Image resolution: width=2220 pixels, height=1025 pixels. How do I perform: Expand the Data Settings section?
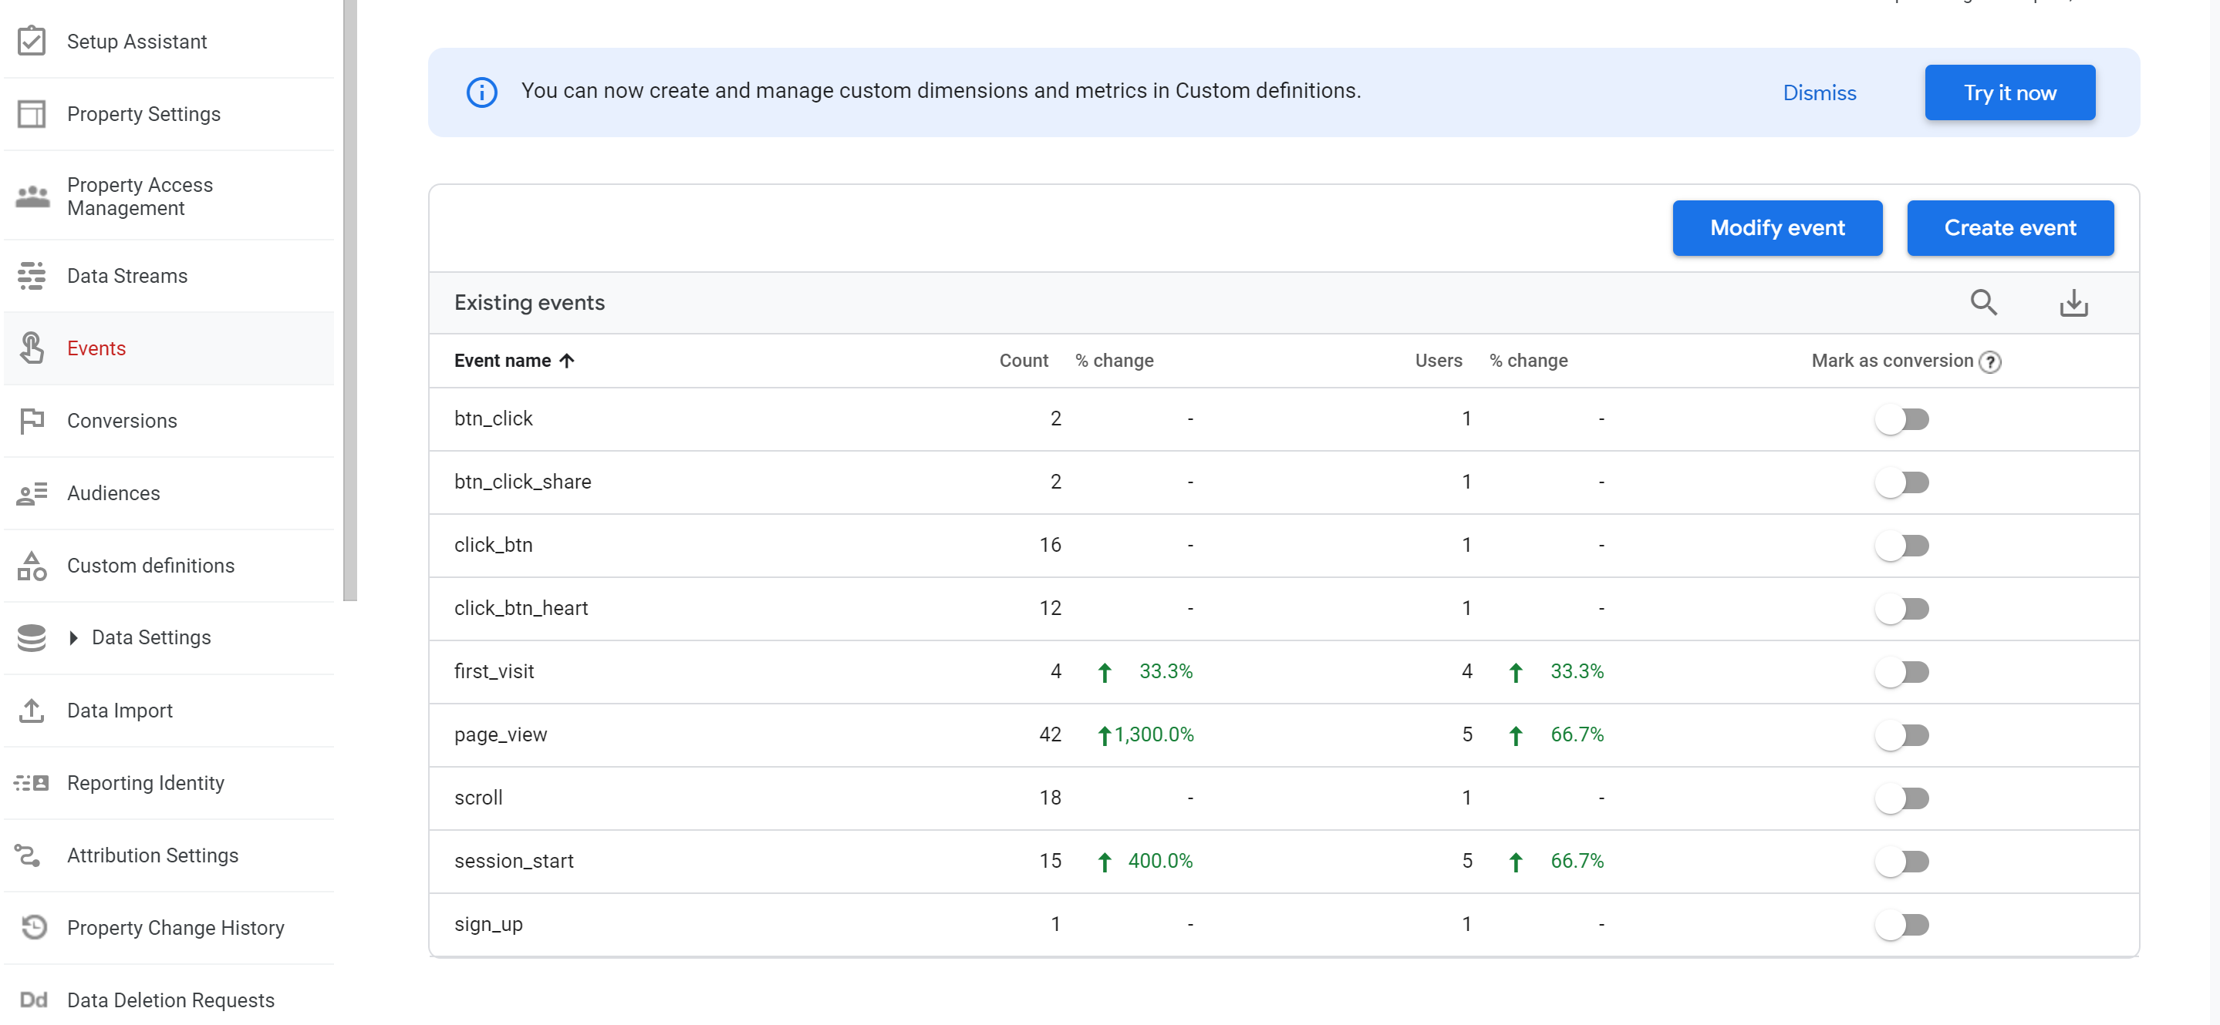pyautogui.click(x=73, y=637)
